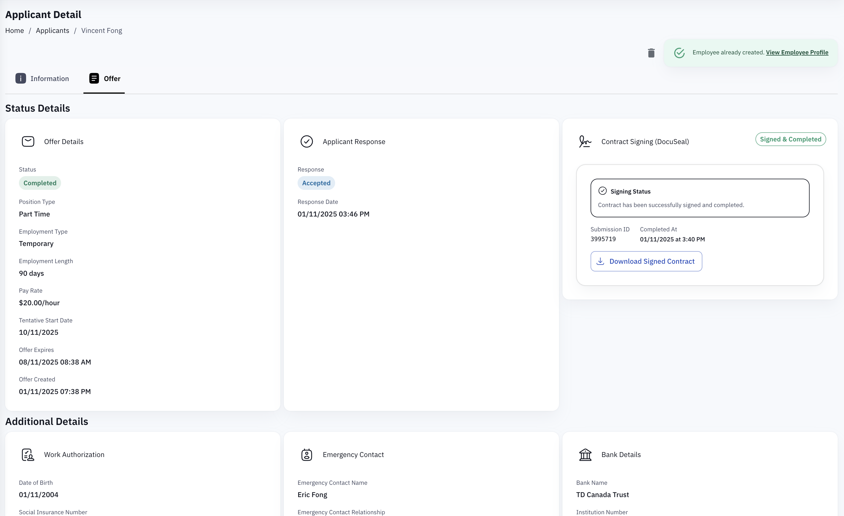The width and height of the screenshot is (844, 516).
Task: Click the Position Type value Part Time
Action: (x=34, y=214)
